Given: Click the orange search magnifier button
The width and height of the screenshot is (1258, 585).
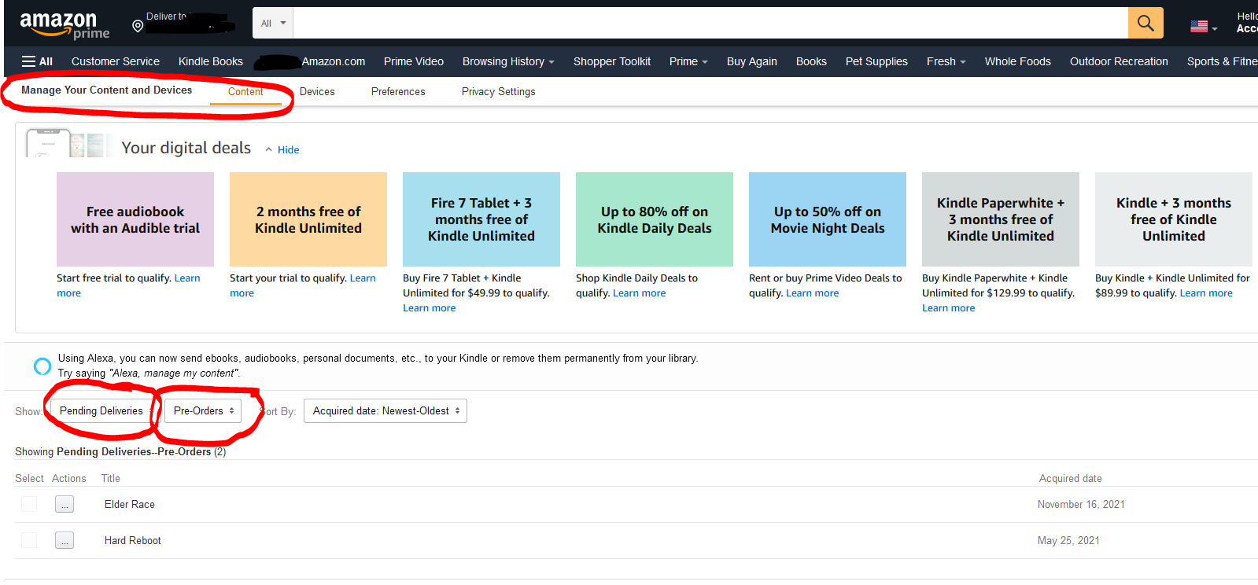Looking at the screenshot, I should click(1145, 24).
